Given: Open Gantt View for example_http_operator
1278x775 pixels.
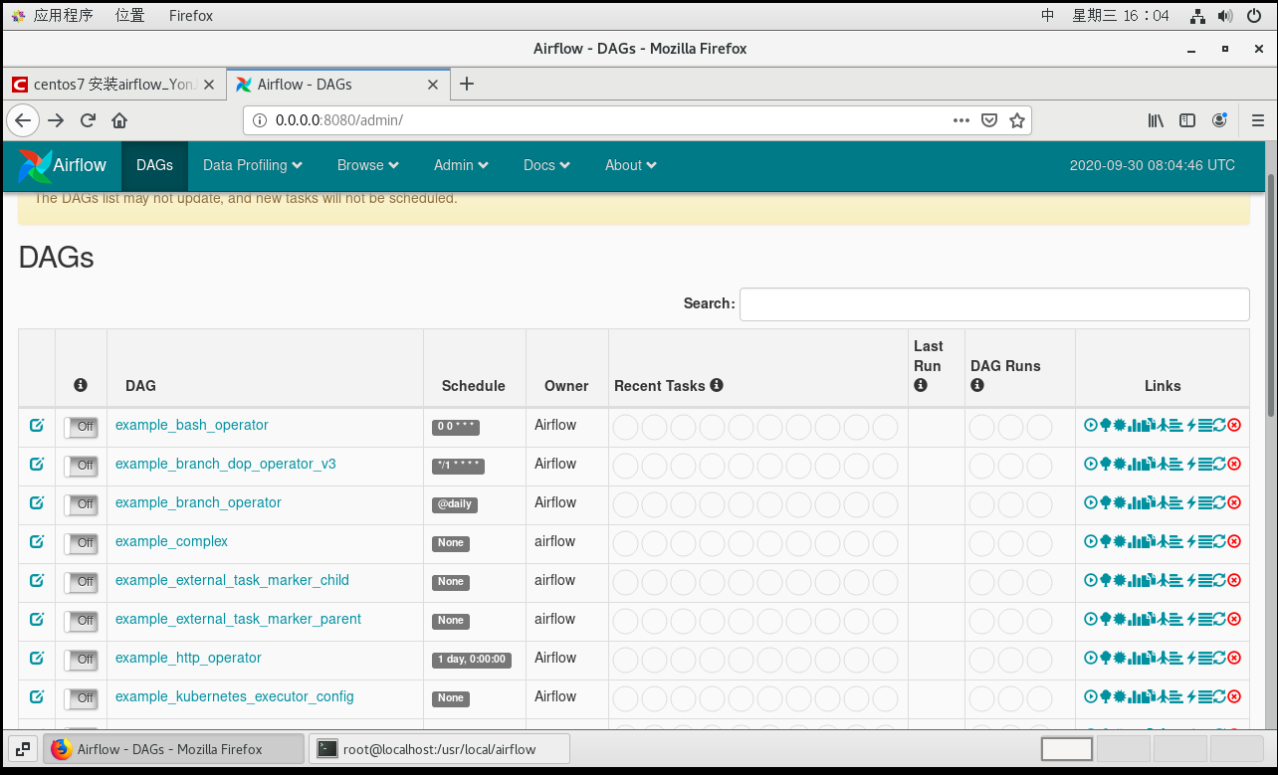Looking at the screenshot, I should pyautogui.click(x=1176, y=658).
